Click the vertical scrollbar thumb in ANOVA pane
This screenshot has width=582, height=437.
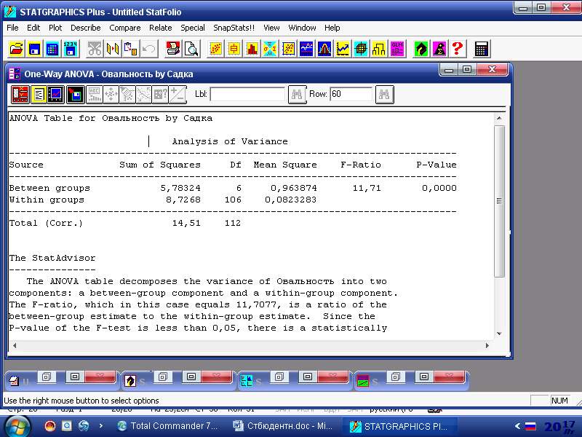point(499,201)
